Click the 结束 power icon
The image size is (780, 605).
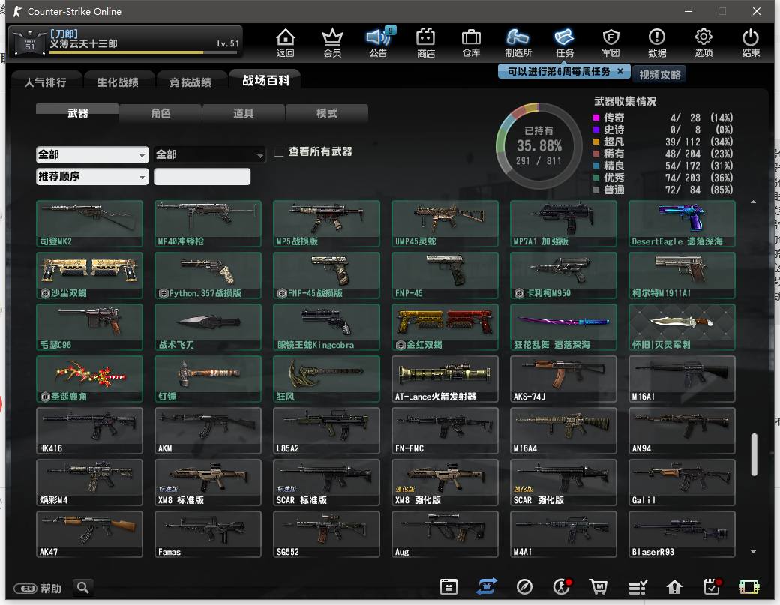click(x=750, y=43)
